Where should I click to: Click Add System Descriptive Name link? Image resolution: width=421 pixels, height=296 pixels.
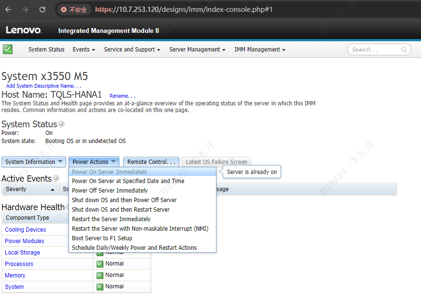tap(43, 86)
